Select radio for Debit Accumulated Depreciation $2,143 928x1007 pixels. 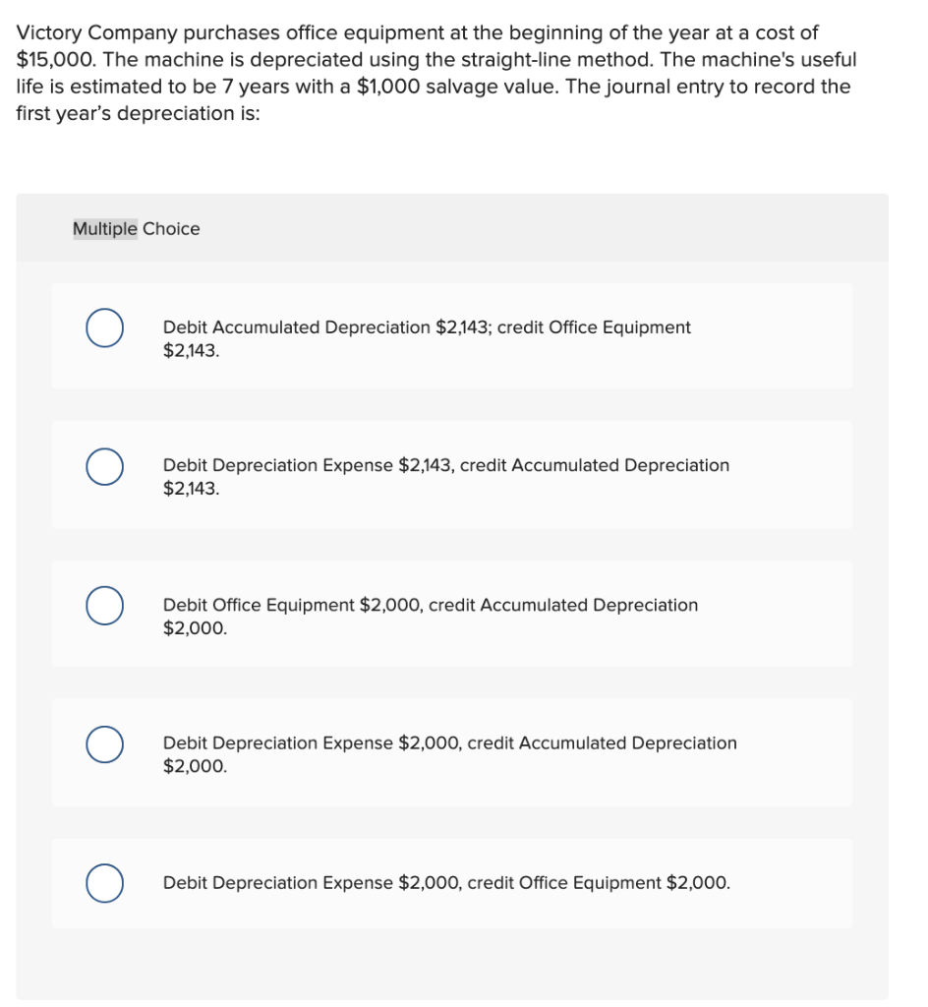[x=103, y=328]
